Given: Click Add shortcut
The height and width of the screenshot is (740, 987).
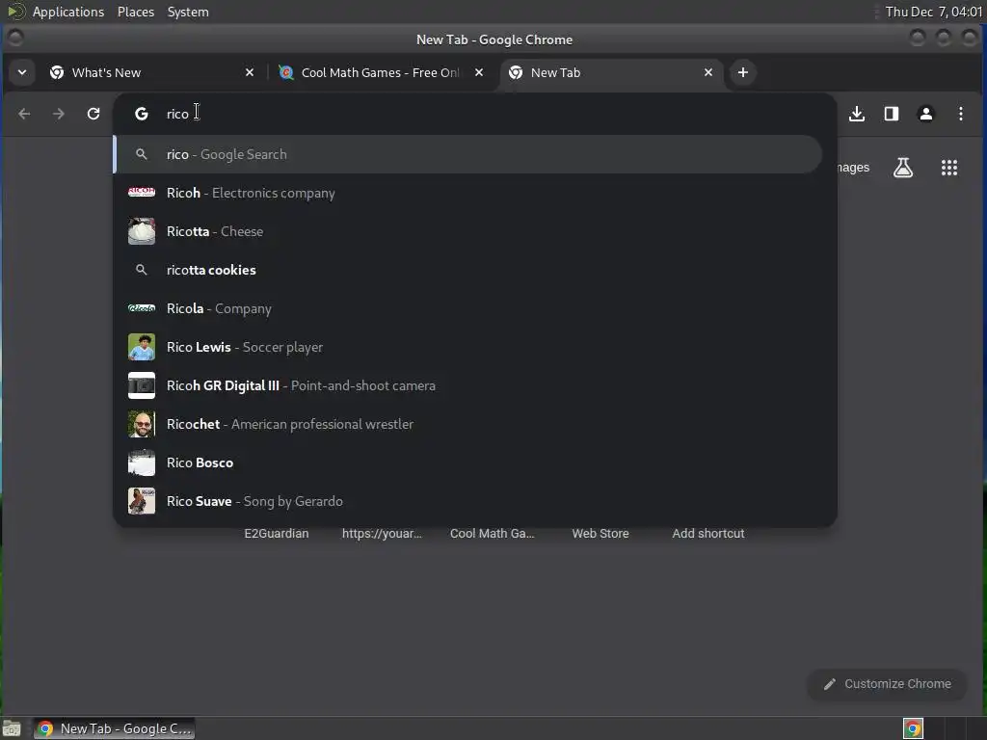Looking at the screenshot, I should pos(708,533).
